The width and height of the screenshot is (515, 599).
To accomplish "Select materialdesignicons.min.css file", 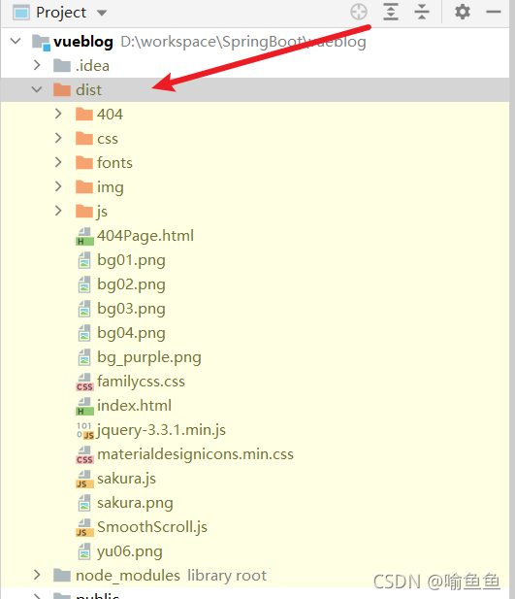I will [195, 454].
